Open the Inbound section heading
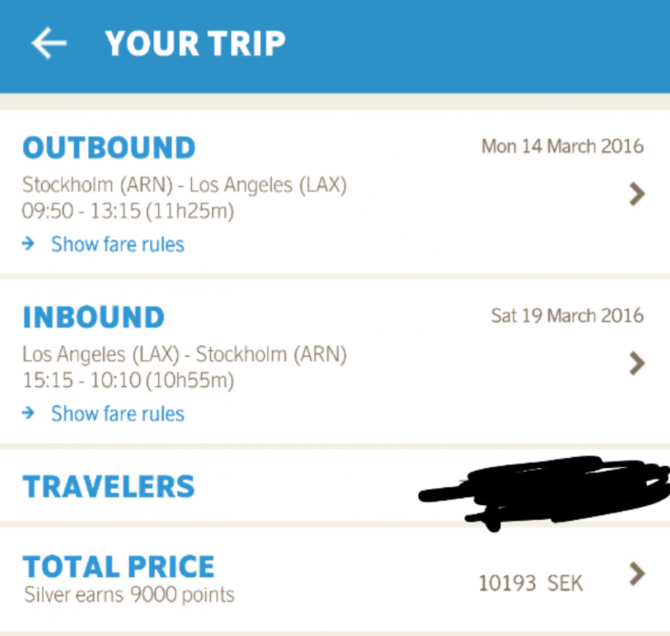This screenshot has width=670, height=636. click(x=94, y=317)
